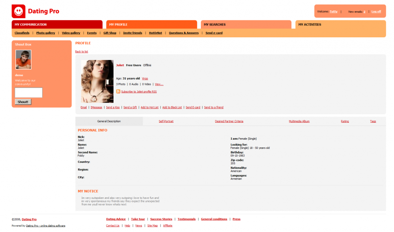394x232 pixels.
Task: Open the HotOrNot menu item
Action: click(x=155, y=33)
